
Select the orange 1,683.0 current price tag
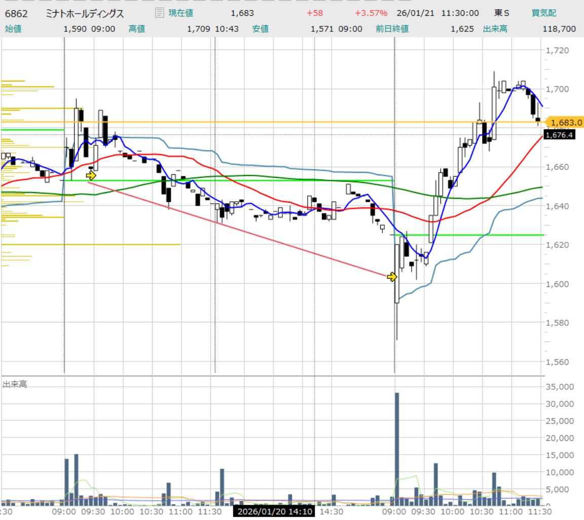564,122
